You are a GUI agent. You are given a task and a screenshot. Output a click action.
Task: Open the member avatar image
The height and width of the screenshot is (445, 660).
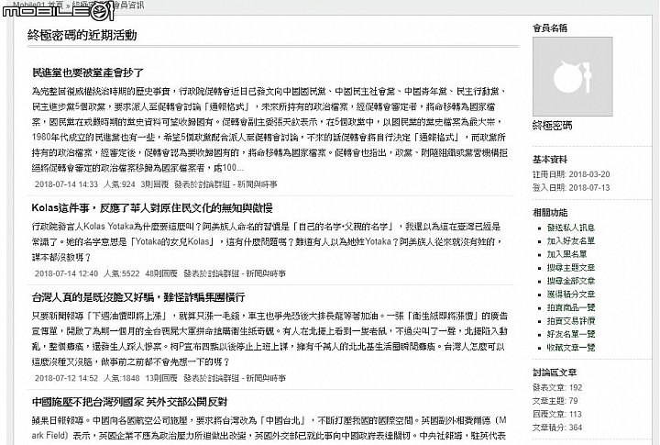point(572,76)
